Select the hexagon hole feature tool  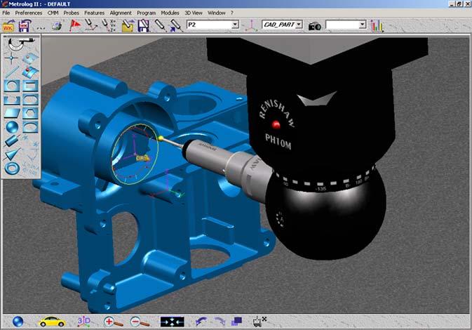30,113
